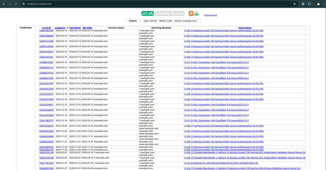Open certificate ID 23164227256

tap(46, 89)
